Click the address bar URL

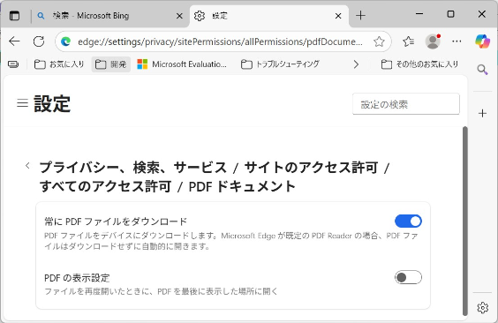pyautogui.click(x=220, y=41)
